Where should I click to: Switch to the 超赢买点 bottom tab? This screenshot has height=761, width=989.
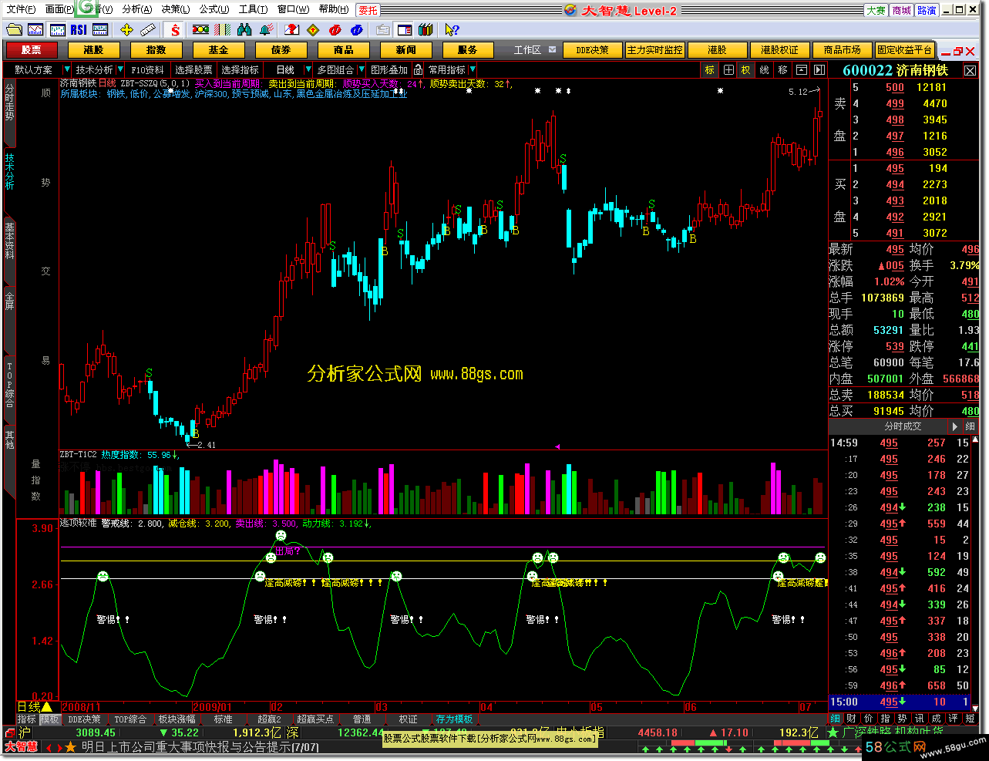click(x=315, y=719)
